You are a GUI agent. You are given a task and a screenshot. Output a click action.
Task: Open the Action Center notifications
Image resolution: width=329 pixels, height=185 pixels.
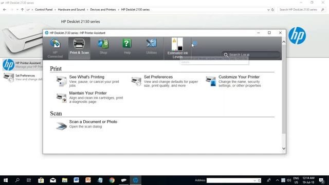point(322,180)
